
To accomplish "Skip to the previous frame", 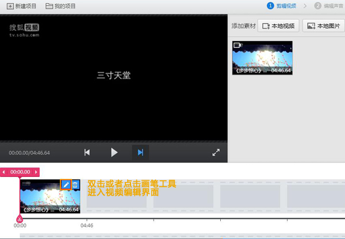I will [87, 153].
